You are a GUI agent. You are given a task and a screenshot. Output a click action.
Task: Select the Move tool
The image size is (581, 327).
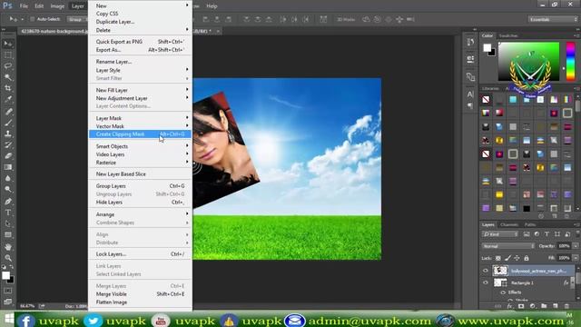[8, 44]
